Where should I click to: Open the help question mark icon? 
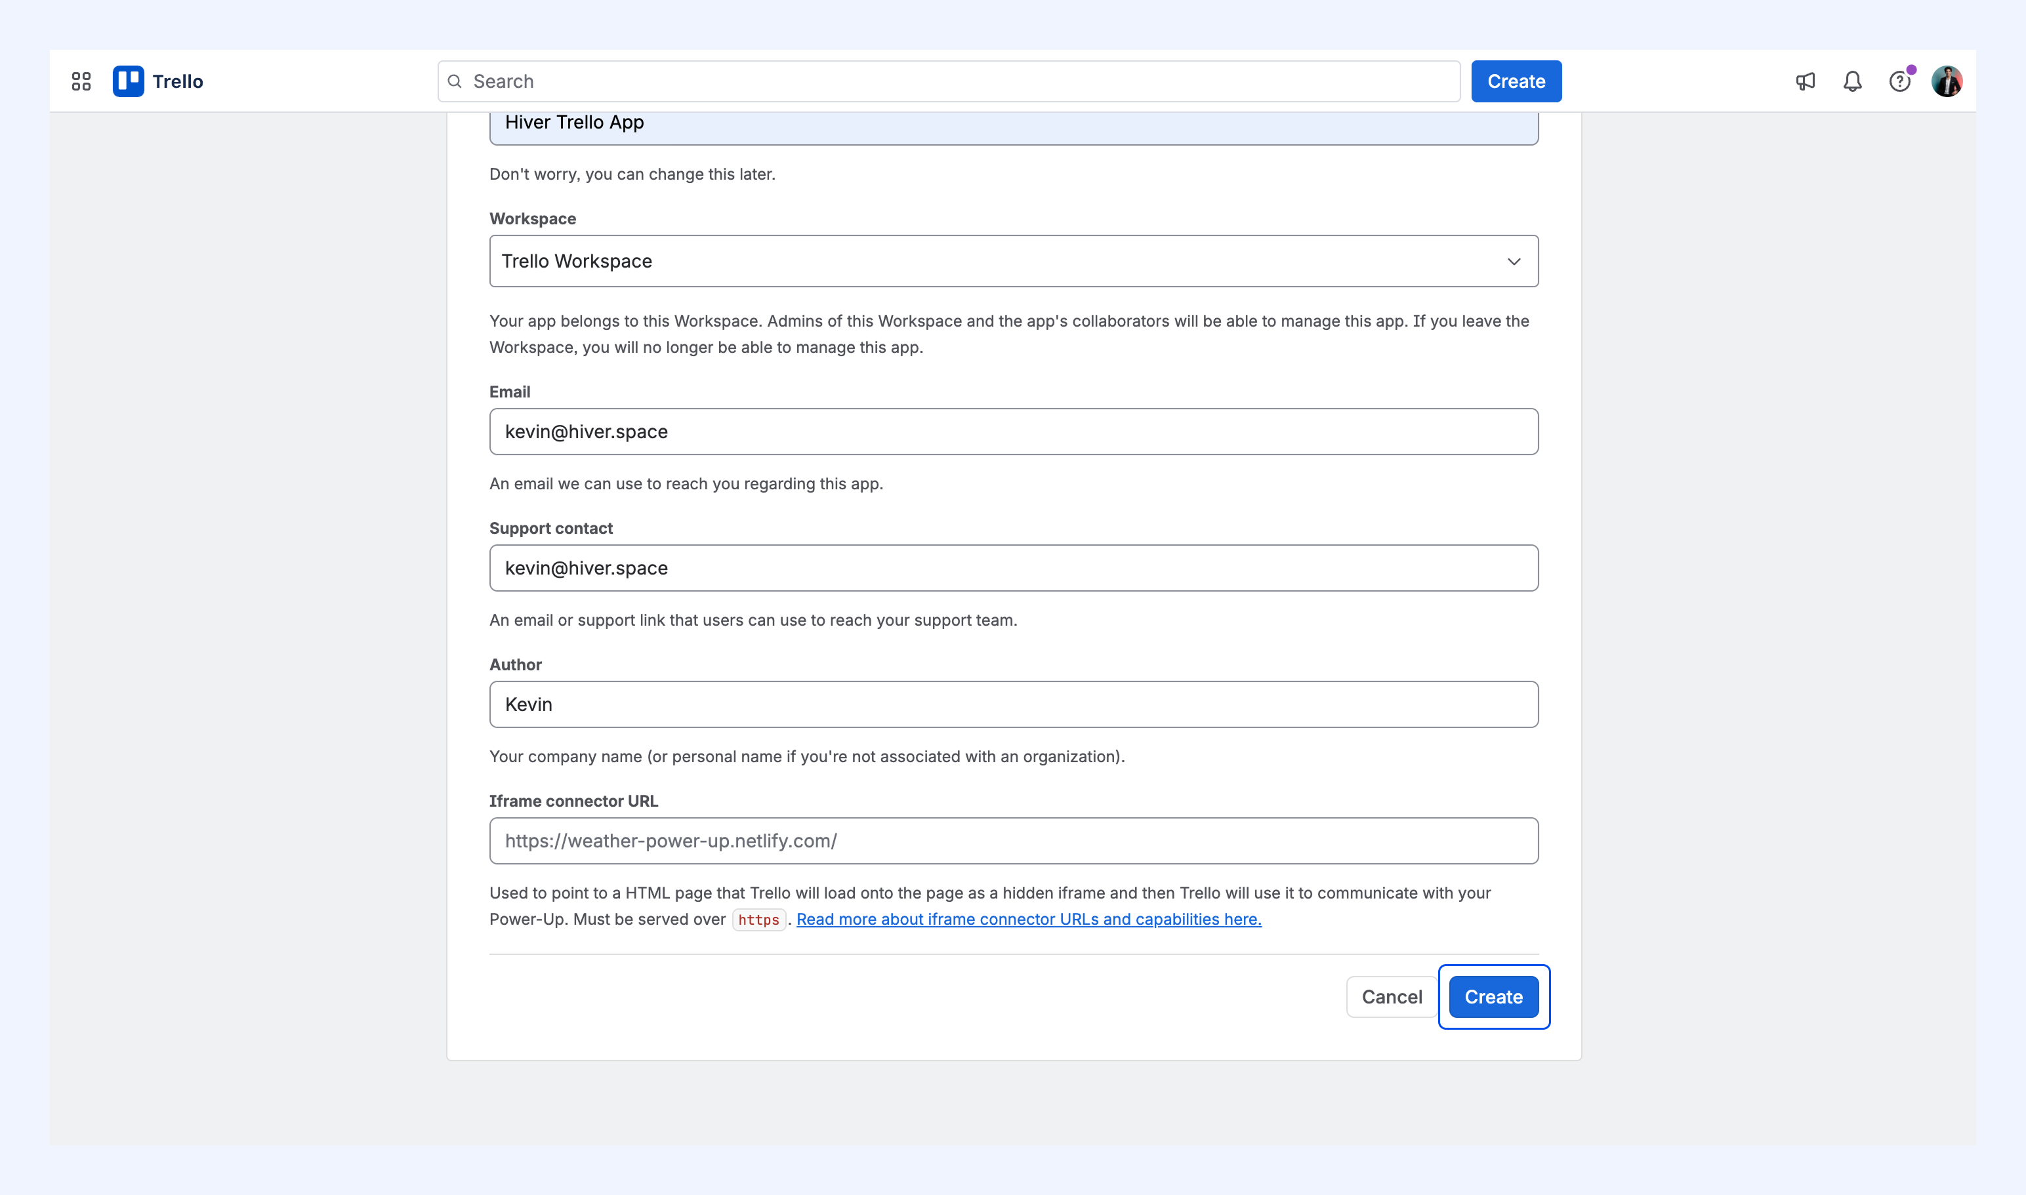coord(1899,81)
